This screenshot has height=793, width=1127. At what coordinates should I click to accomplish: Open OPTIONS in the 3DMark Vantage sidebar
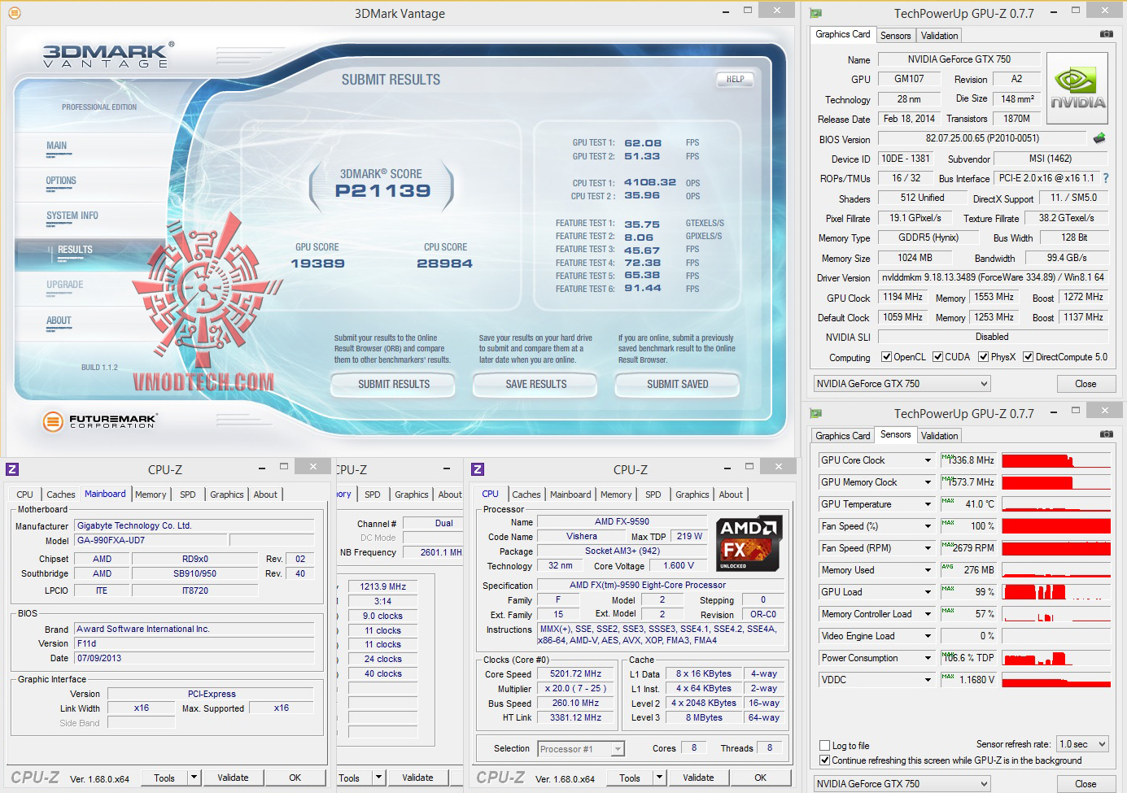pos(61,181)
